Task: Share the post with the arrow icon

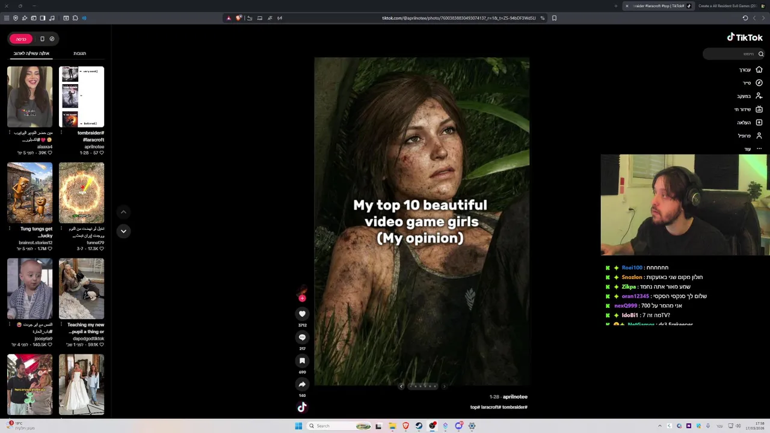Action: 302,384
